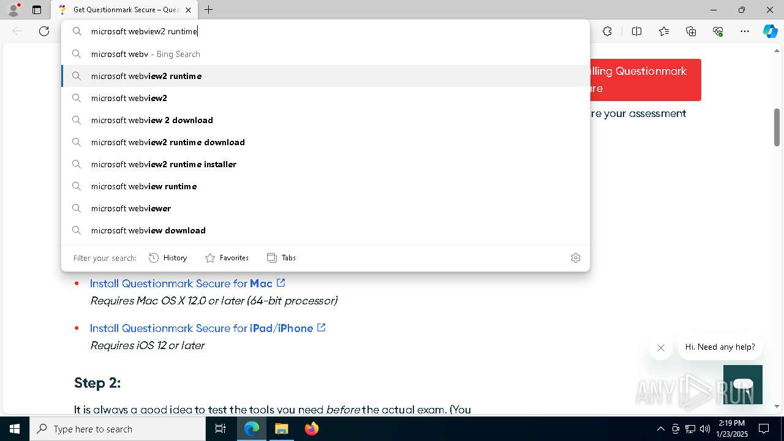Choose 'microsoft webview2 runtime download' suggestion
The image size is (784, 441).
[x=325, y=142]
